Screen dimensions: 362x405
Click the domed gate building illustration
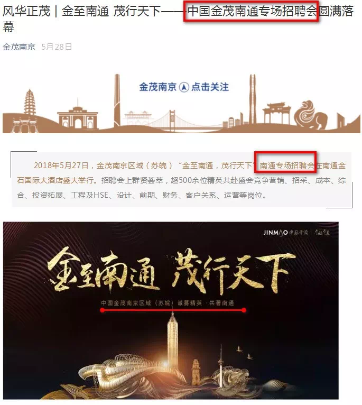pos(78,115)
